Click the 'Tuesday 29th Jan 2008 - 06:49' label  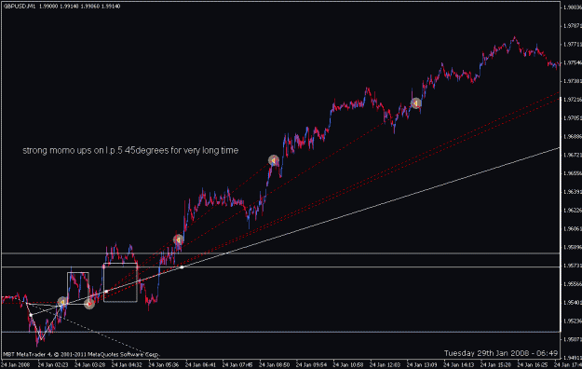pyautogui.click(x=501, y=353)
